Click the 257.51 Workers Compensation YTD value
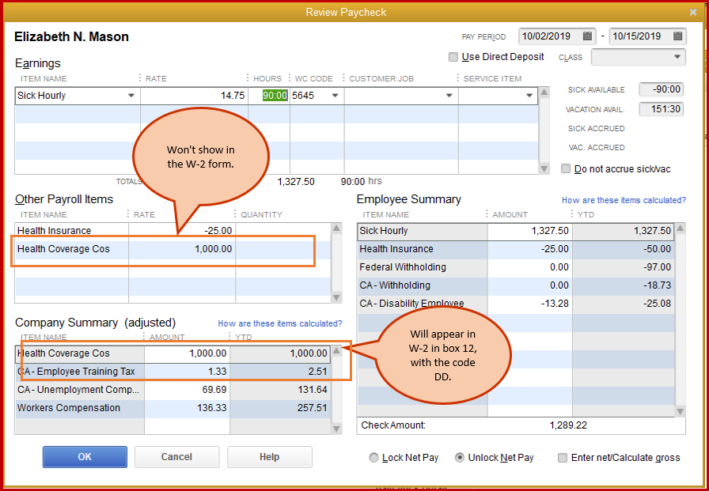 point(280,408)
